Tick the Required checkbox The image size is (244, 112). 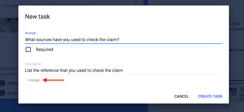click(x=28, y=49)
